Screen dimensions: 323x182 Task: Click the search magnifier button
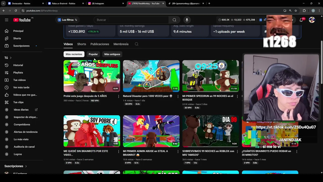(174, 20)
